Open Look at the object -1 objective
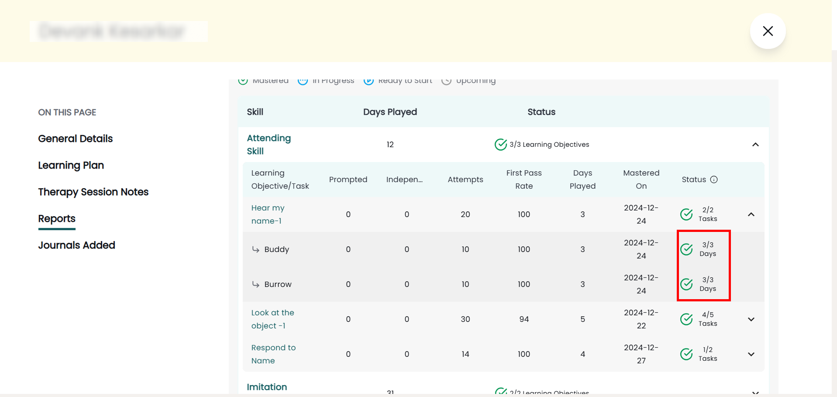This screenshot has height=397, width=837. tap(272, 319)
